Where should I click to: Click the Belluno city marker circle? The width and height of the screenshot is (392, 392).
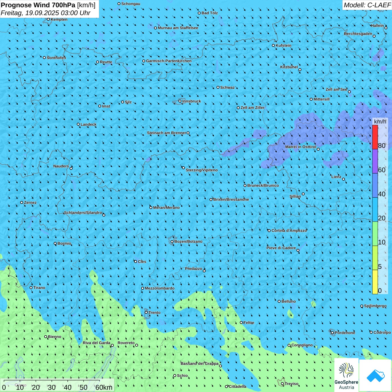(279, 301)
